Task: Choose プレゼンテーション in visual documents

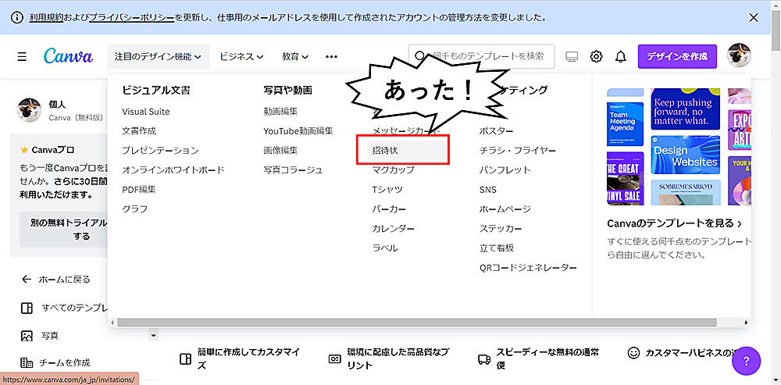Action: 160,150
